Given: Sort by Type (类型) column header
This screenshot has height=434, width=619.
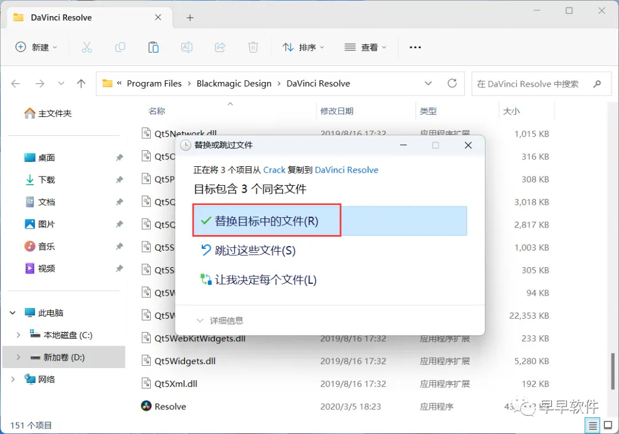Looking at the screenshot, I should 428,111.
